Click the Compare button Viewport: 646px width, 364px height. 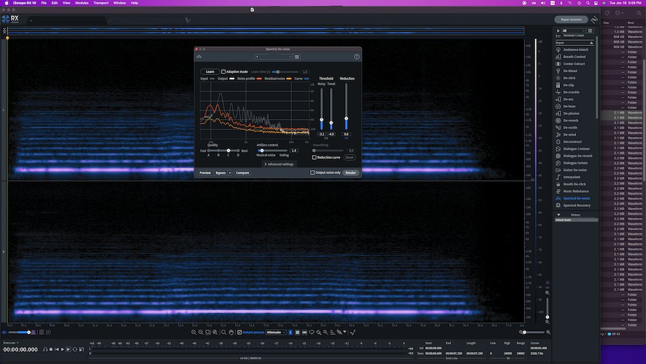coord(242,173)
